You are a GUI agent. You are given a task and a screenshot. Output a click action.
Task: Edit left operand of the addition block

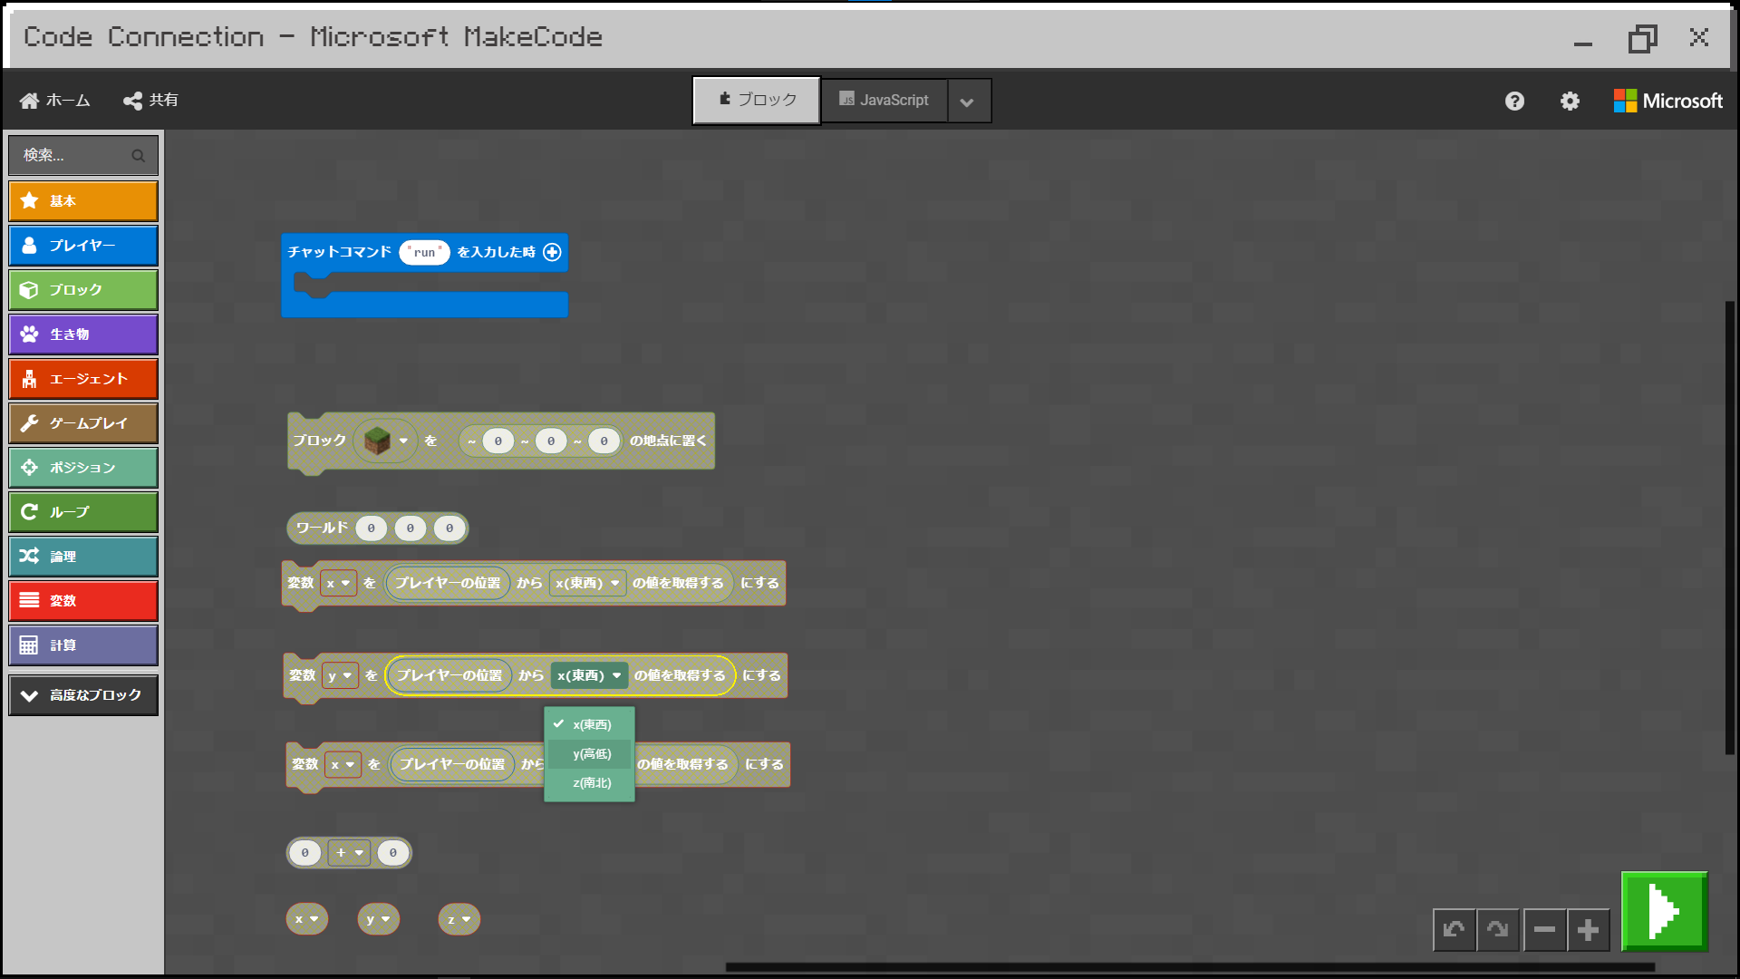(305, 852)
